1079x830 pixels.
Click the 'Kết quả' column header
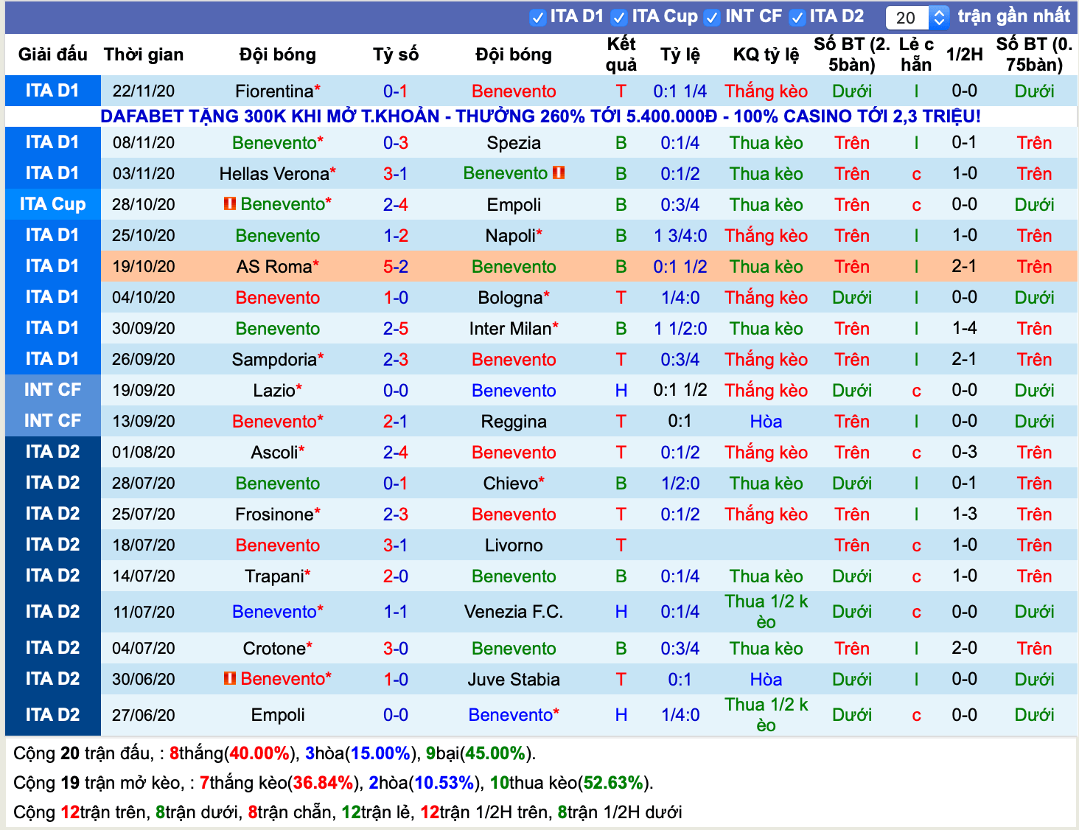point(621,55)
